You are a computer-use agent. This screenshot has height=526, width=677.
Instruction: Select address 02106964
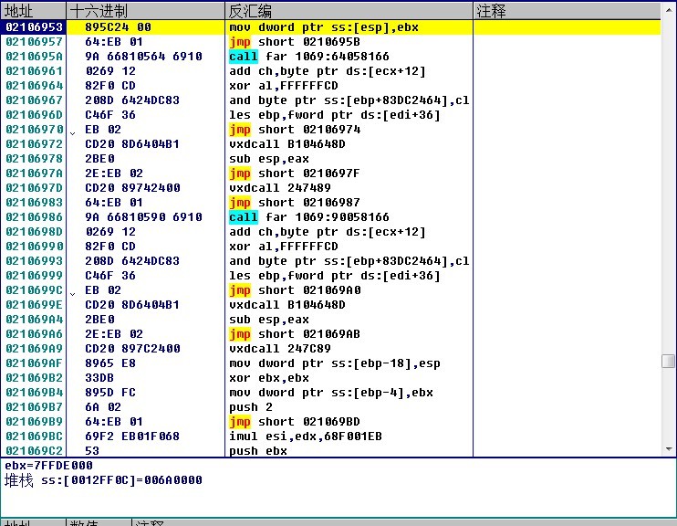34,86
